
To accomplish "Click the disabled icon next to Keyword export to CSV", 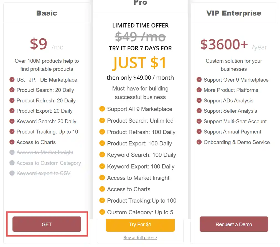I will [x=12, y=173].
